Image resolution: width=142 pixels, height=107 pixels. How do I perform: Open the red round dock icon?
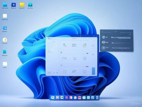[80, 98]
